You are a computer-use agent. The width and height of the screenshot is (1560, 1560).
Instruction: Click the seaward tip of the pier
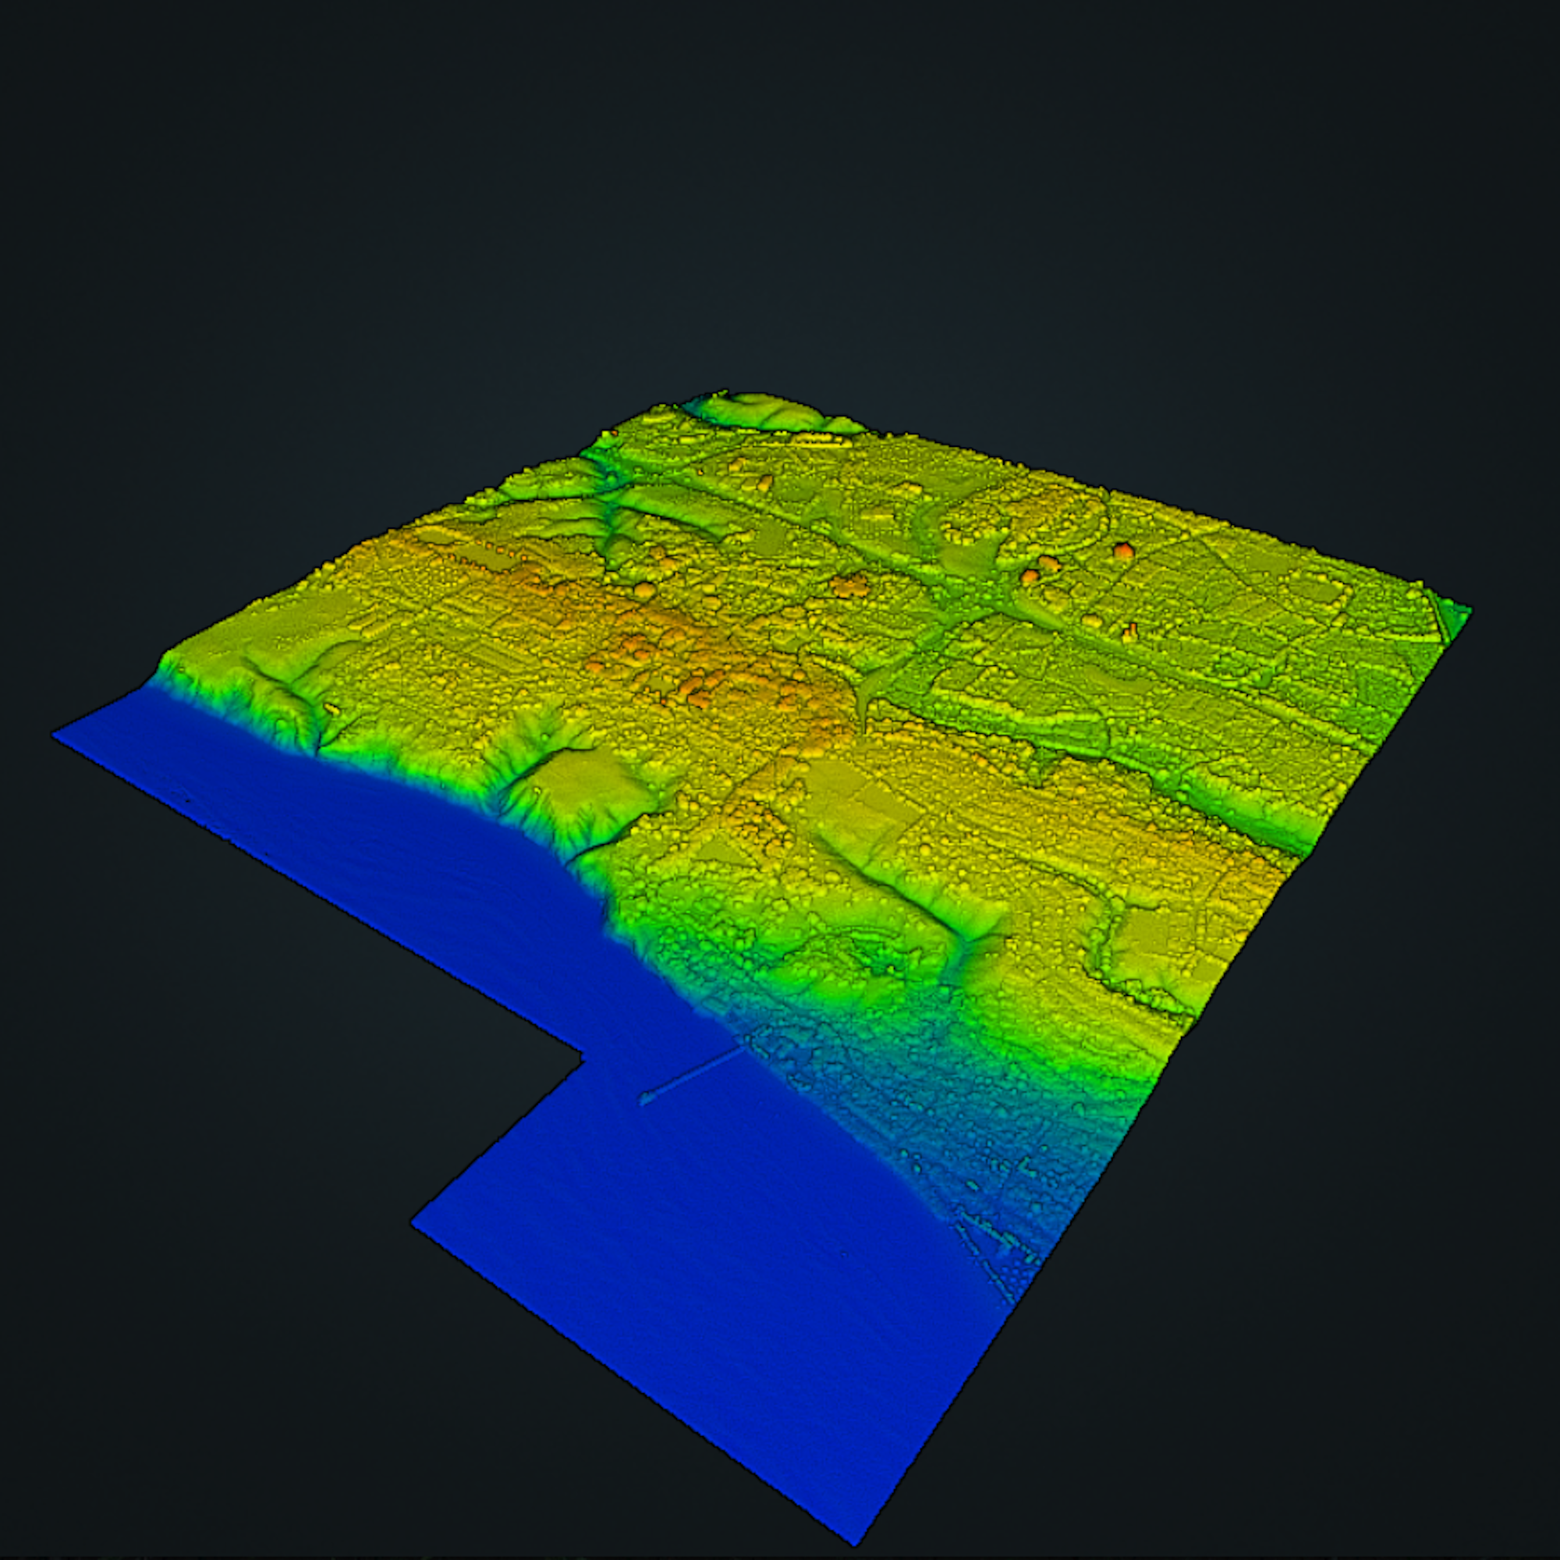pos(644,1098)
